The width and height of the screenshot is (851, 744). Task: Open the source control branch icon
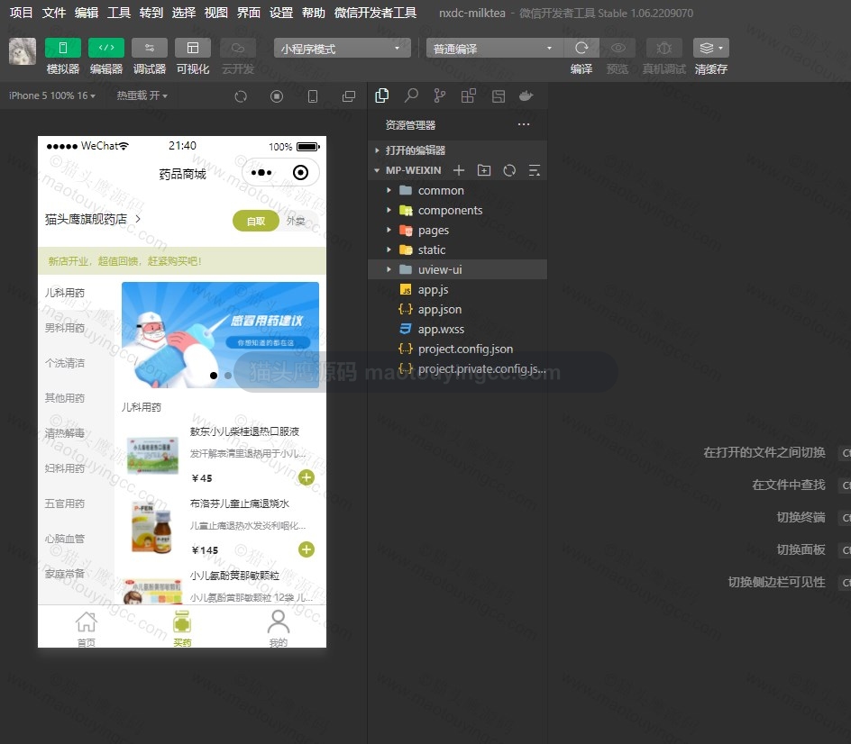[x=440, y=96]
